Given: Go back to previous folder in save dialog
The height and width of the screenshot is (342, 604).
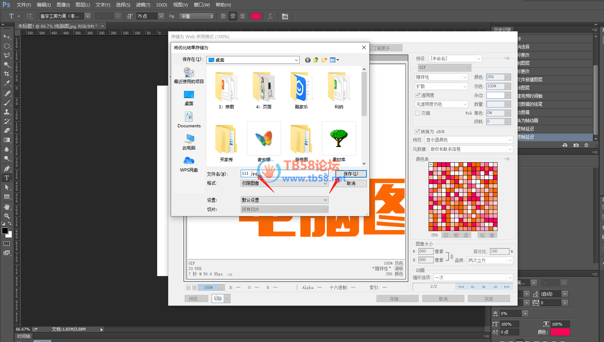Looking at the screenshot, I should tap(308, 60).
